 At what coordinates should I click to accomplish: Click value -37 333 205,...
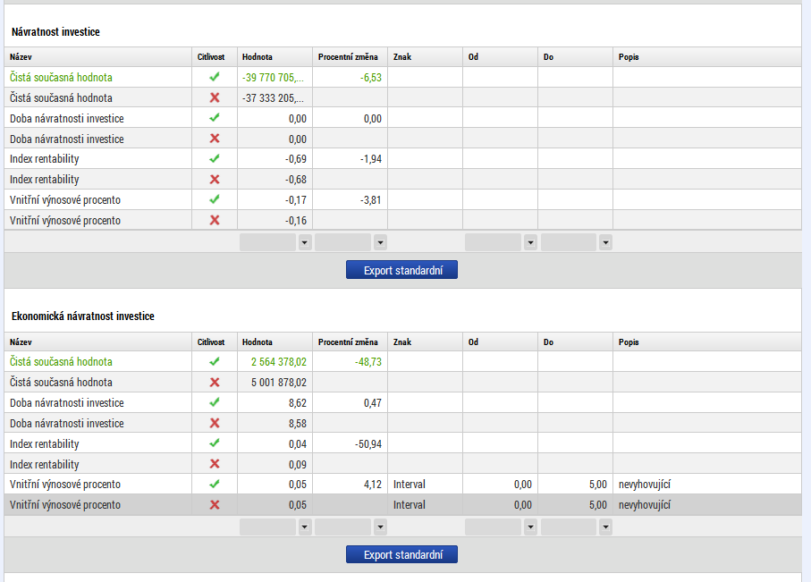click(x=273, y=97)
